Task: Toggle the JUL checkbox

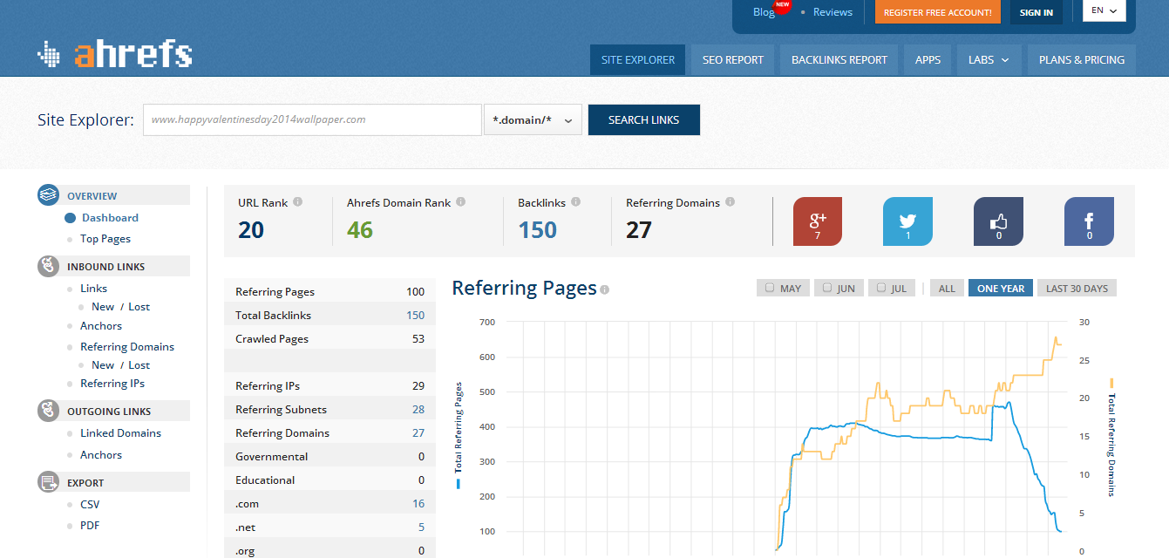Action: point(881,288)
